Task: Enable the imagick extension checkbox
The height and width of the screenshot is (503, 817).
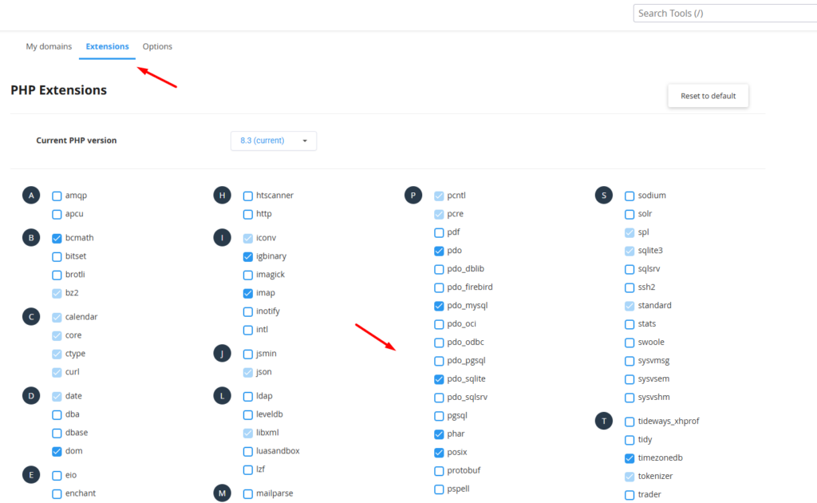Action: (248, 275)
